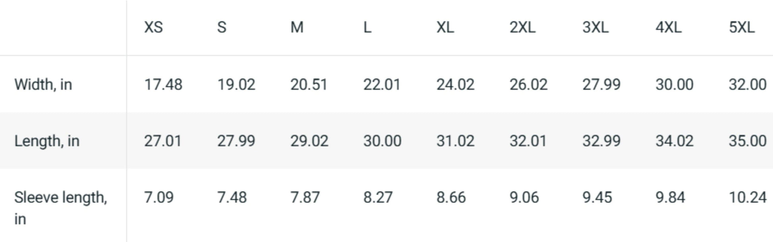
Task: Select the 2XL size column header
Action: click(522, 27)
